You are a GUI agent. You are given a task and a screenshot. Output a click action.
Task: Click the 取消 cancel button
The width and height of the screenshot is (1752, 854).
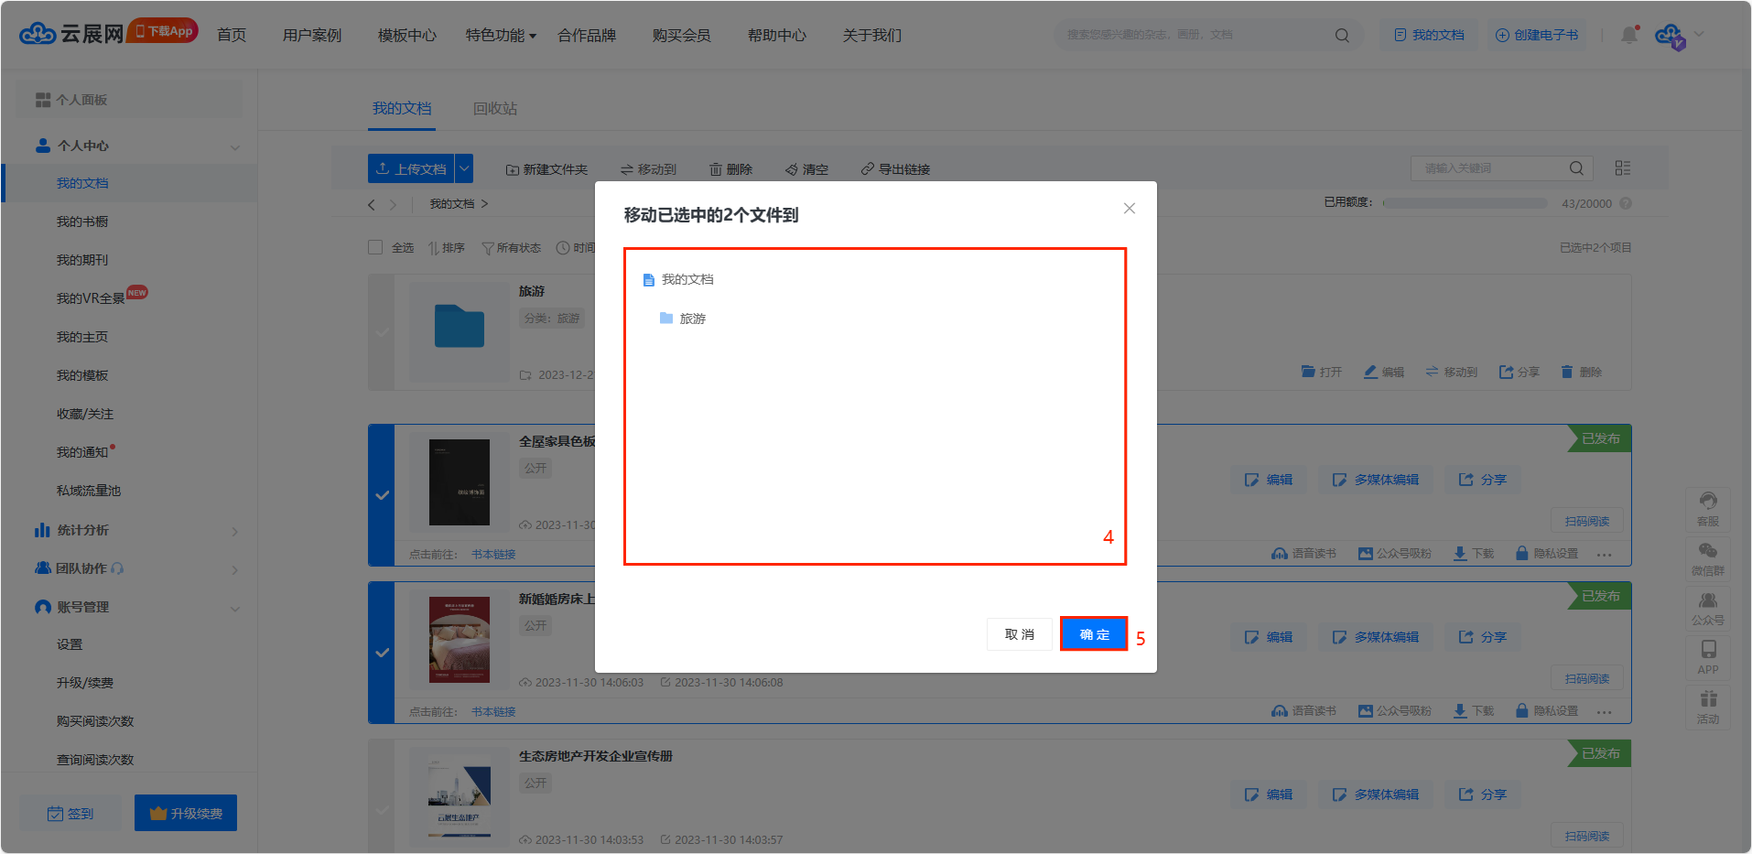point(1019,634)
